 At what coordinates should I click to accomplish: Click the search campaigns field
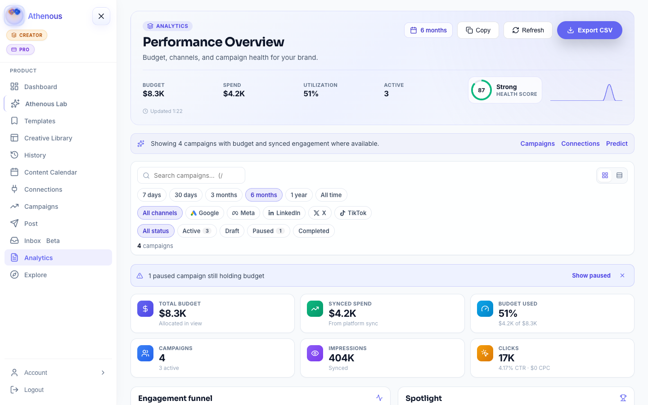(x=191, y=175)
